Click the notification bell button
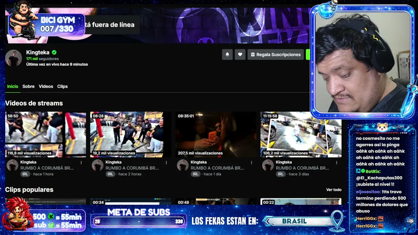Screen dimensions: 418x235 pyautogui.click(x=227, y=55)
